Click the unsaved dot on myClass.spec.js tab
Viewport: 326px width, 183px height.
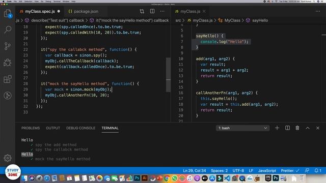pyautogui.click(x=59, y=11)
